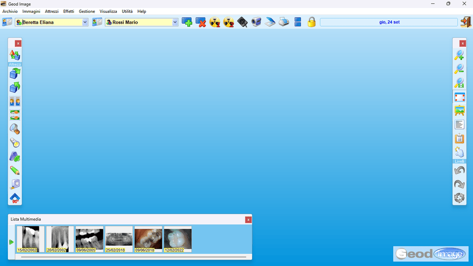Click the exit door icon
The width and height of the screenshot is (473, 266).
pyautogui.click(x=466, y=22)
